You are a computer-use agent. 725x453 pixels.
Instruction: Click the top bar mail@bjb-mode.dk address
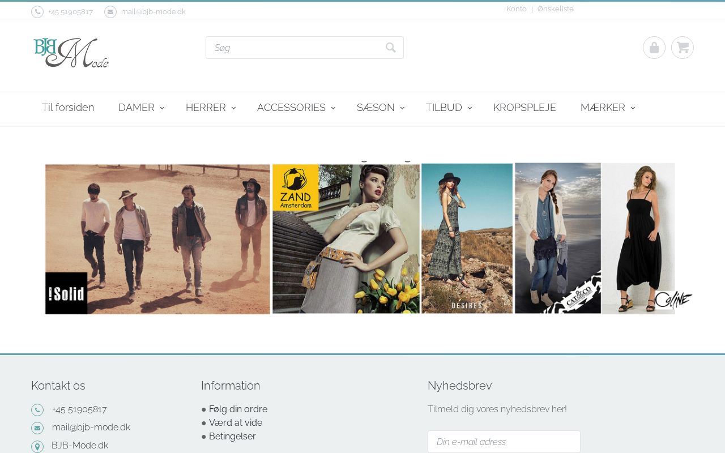[153, 12]
